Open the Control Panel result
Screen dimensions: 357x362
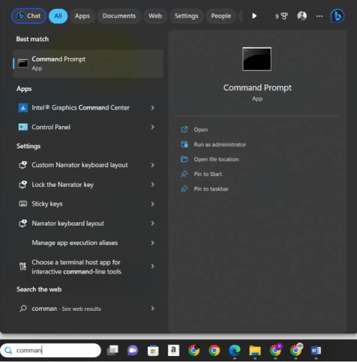[88, 127]
